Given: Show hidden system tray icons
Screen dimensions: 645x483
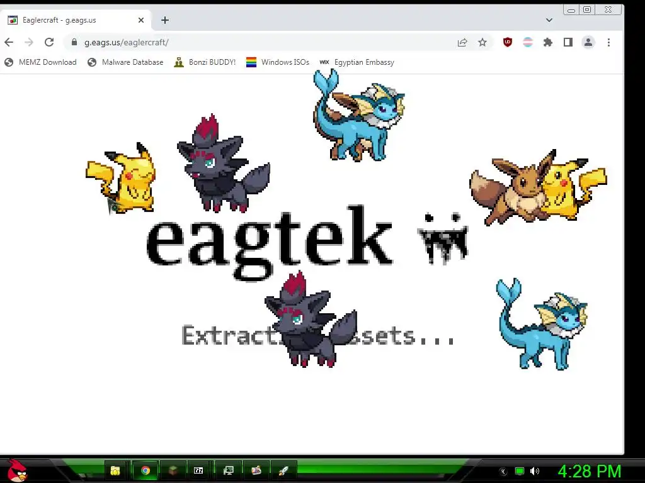Looking at the screenshot, I should click(x=503, y=472).
